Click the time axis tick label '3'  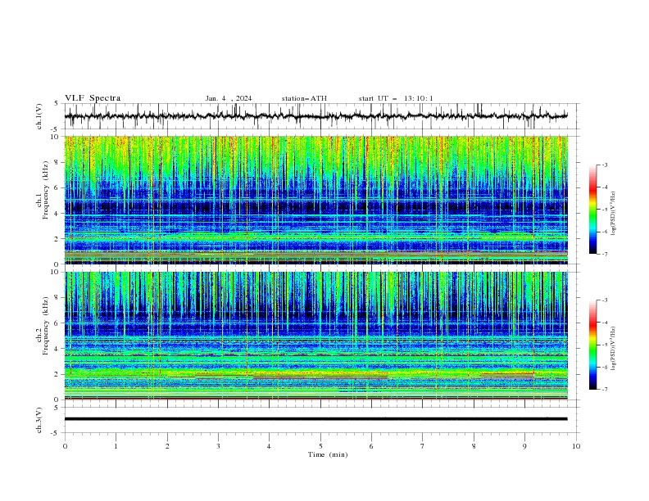[218, 446]
